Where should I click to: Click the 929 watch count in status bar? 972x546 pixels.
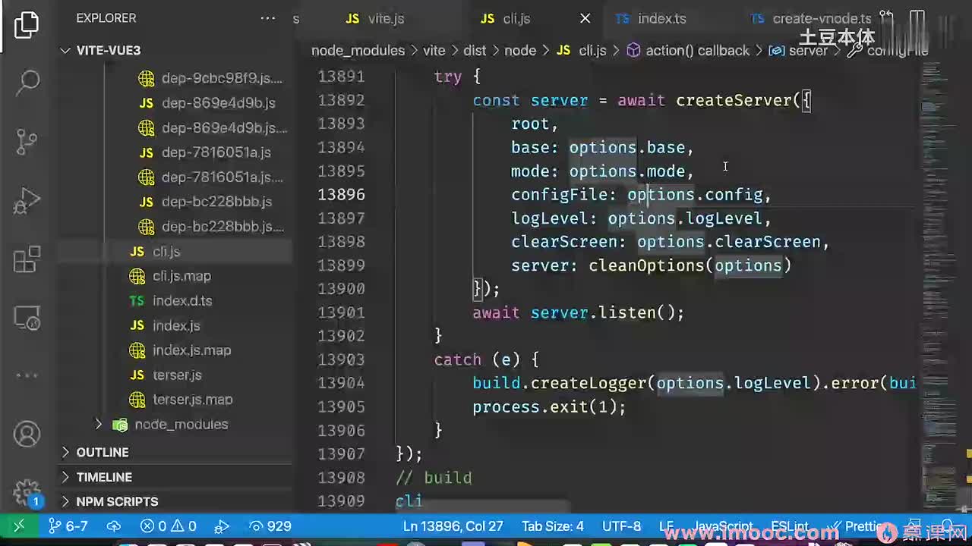(x=270, y=526)
